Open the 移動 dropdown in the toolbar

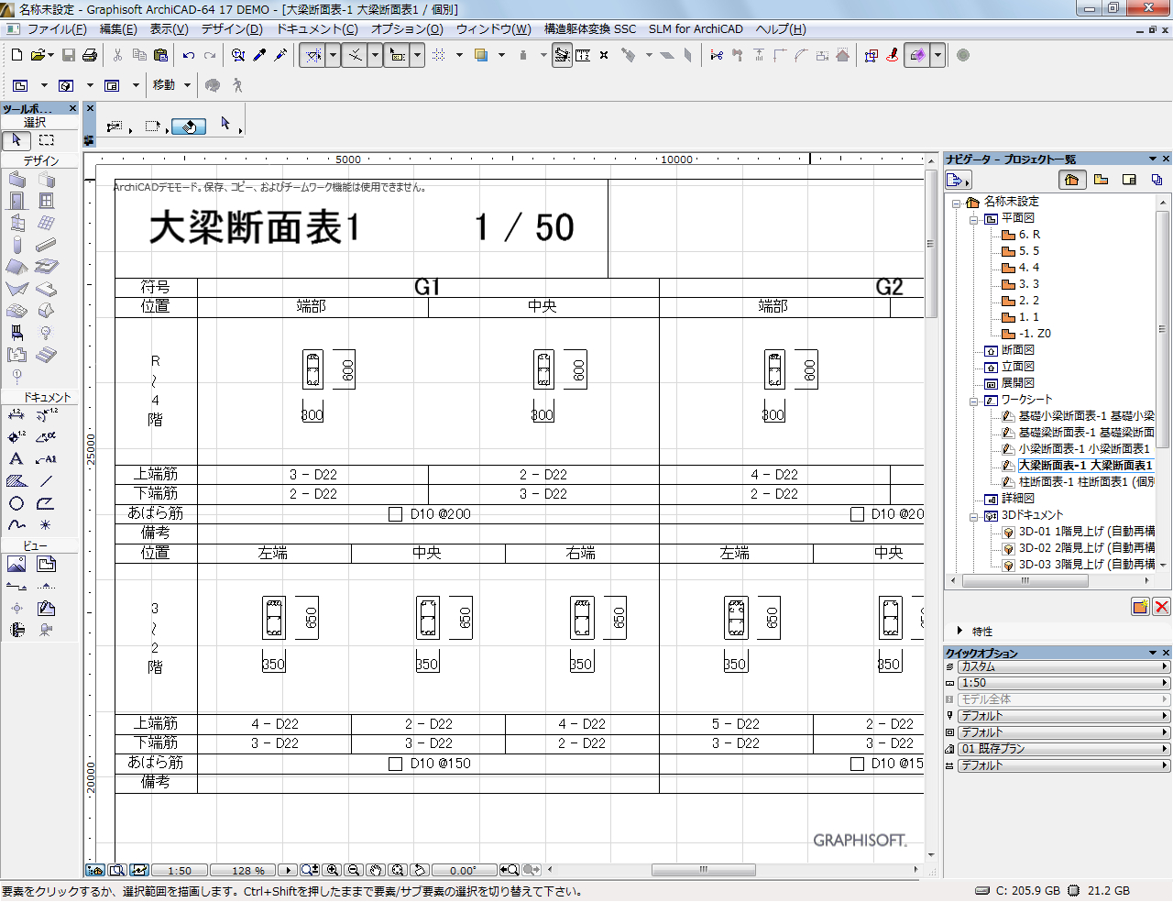[187, 85]
